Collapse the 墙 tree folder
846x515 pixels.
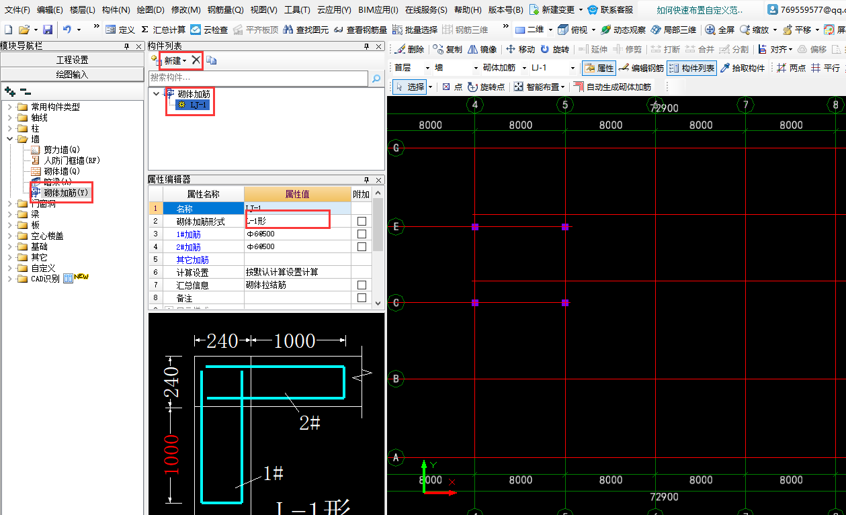coord(11,139)
